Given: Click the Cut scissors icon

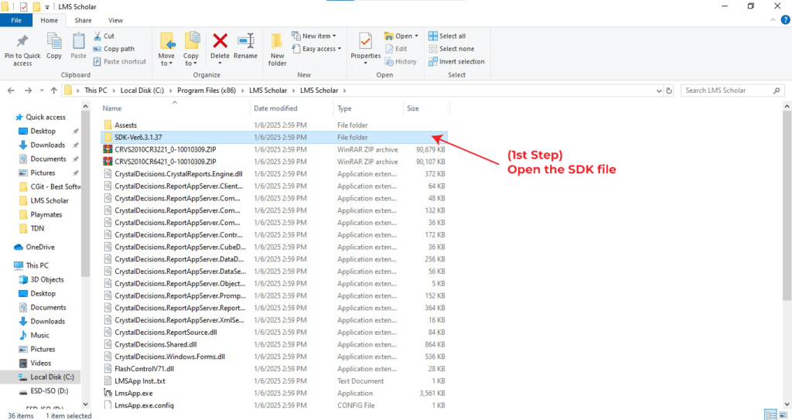Looking at the screenshot, I should pos(97,36).
